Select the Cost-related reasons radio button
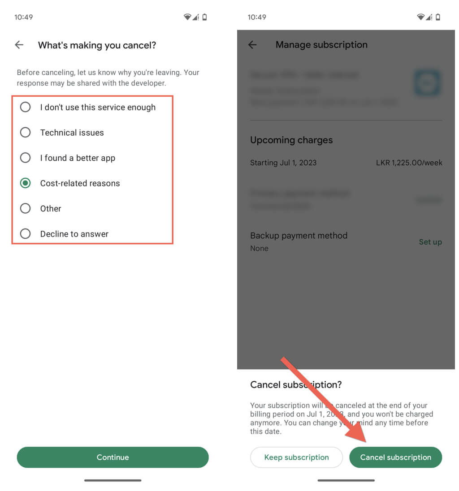 (26, 183)
